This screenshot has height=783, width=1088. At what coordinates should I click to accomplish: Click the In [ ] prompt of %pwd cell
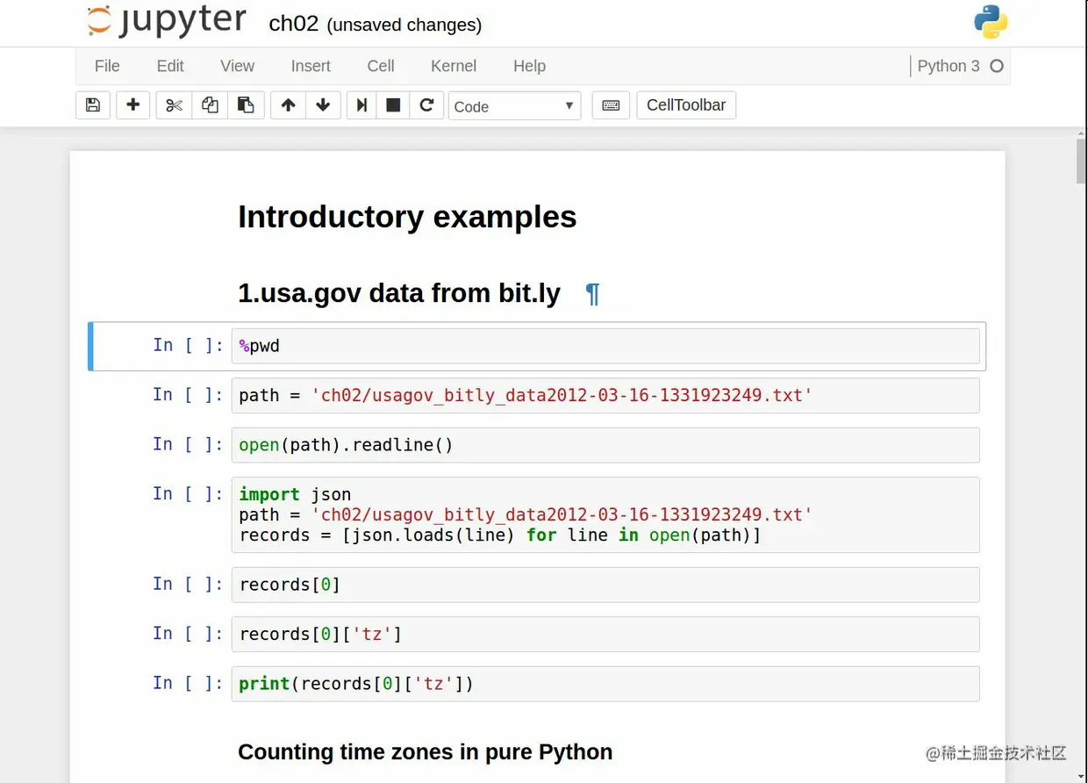tap(189, 345)
